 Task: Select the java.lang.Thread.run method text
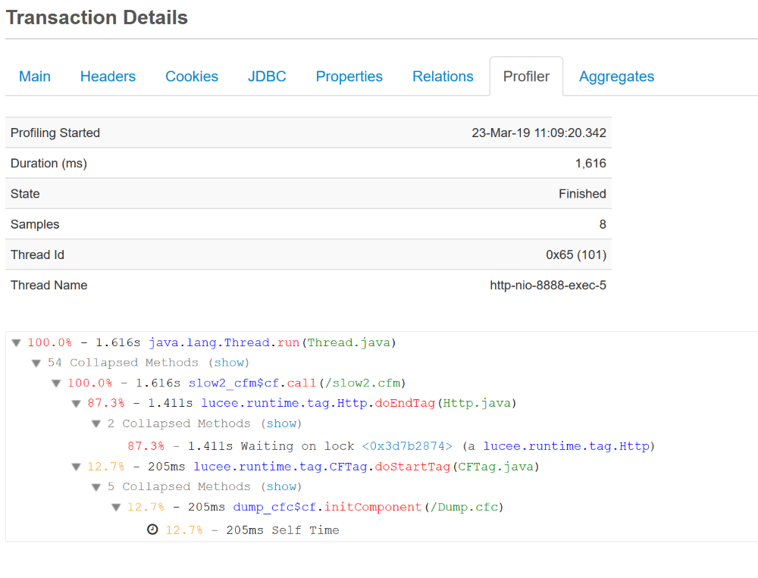(x=272, y=342)
